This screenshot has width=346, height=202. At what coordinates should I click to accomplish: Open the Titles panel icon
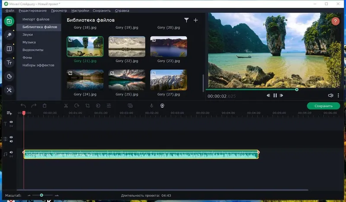point(9,62)
